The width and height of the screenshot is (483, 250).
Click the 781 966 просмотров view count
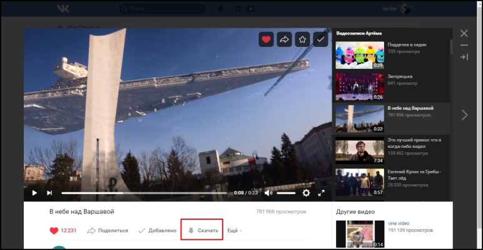coord(281,212)
